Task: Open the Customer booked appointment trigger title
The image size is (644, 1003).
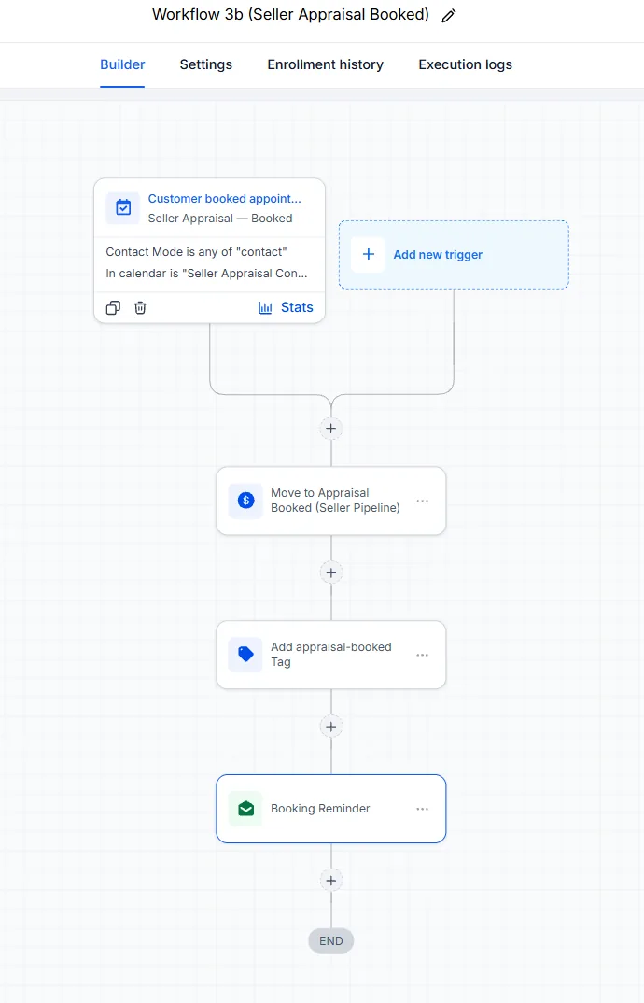Action: (225, 199)
